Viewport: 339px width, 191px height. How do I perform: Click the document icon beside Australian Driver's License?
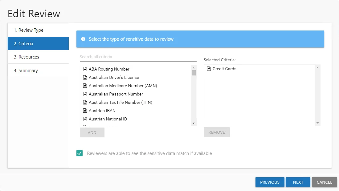click(x=85, y=77)
